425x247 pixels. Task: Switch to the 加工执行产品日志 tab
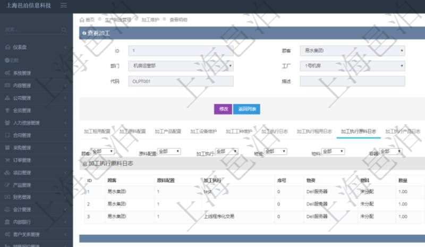[x=403, y=131]
